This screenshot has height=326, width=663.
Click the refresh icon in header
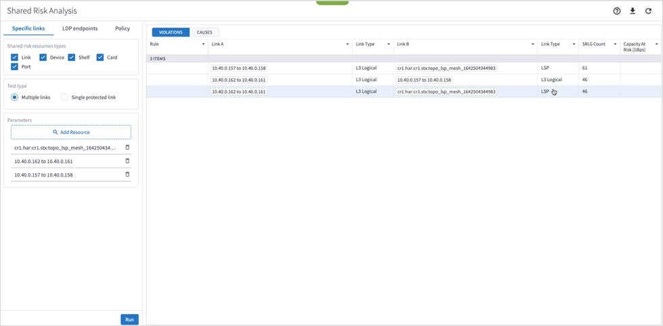click(x=648, y=11)
